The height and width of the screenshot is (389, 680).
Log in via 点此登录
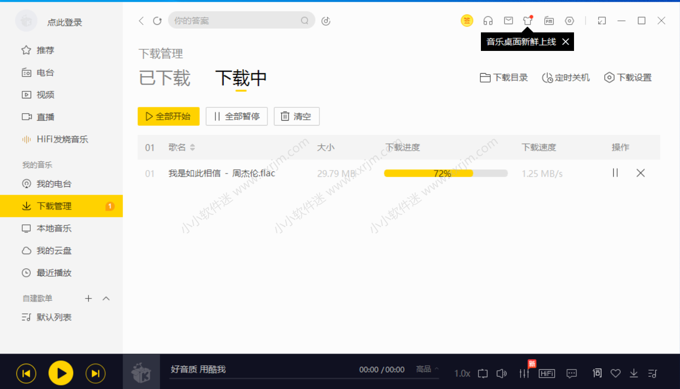point(64,22)
